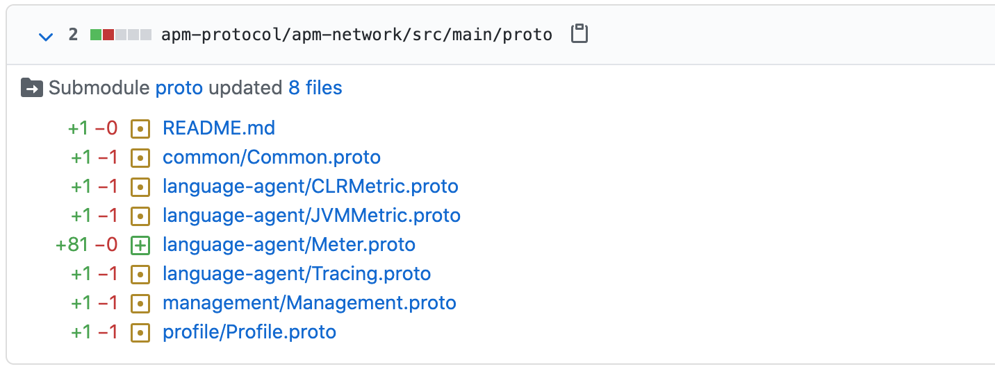This screenshot has width=995, height=380.
Task: Click the green added icon beside Meter.proto
Action: (140, 245)
